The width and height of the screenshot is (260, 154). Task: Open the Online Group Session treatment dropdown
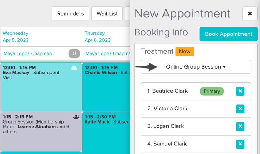pos(196,67)
